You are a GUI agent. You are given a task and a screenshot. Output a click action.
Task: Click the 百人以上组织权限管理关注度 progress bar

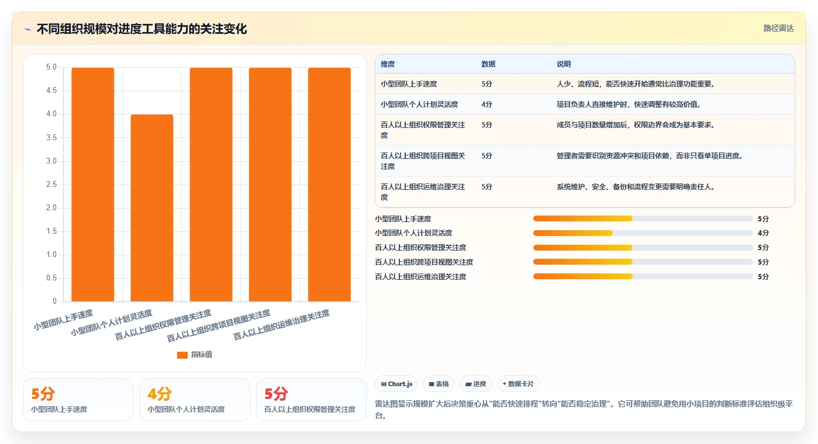pos(643,248)
